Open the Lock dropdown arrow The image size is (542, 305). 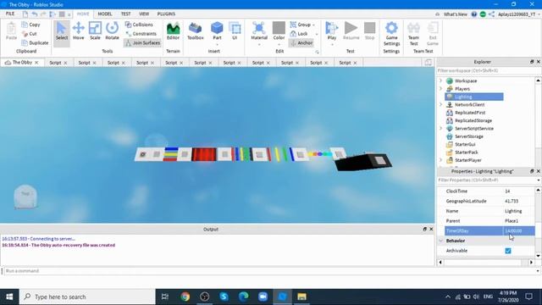point(316,34)
